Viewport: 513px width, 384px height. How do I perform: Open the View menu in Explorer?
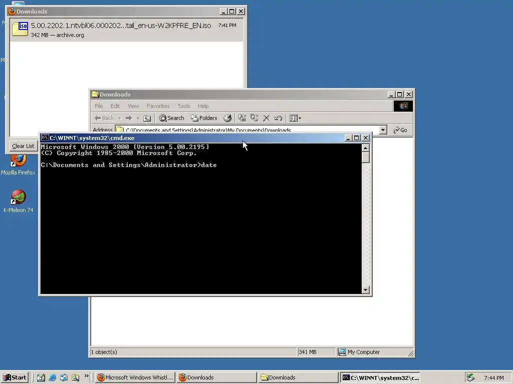click(x=133, y=106)
